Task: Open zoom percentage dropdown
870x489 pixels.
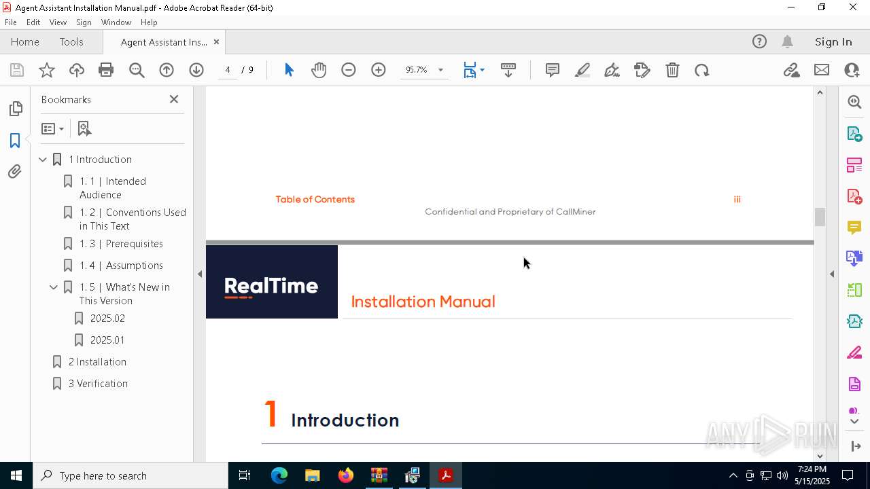Action: point(440,70)
